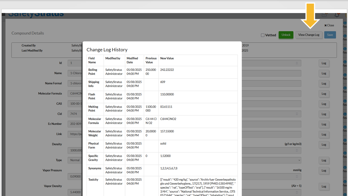Focus the Link input field
The image size is (348, 196).
point(184,134)
